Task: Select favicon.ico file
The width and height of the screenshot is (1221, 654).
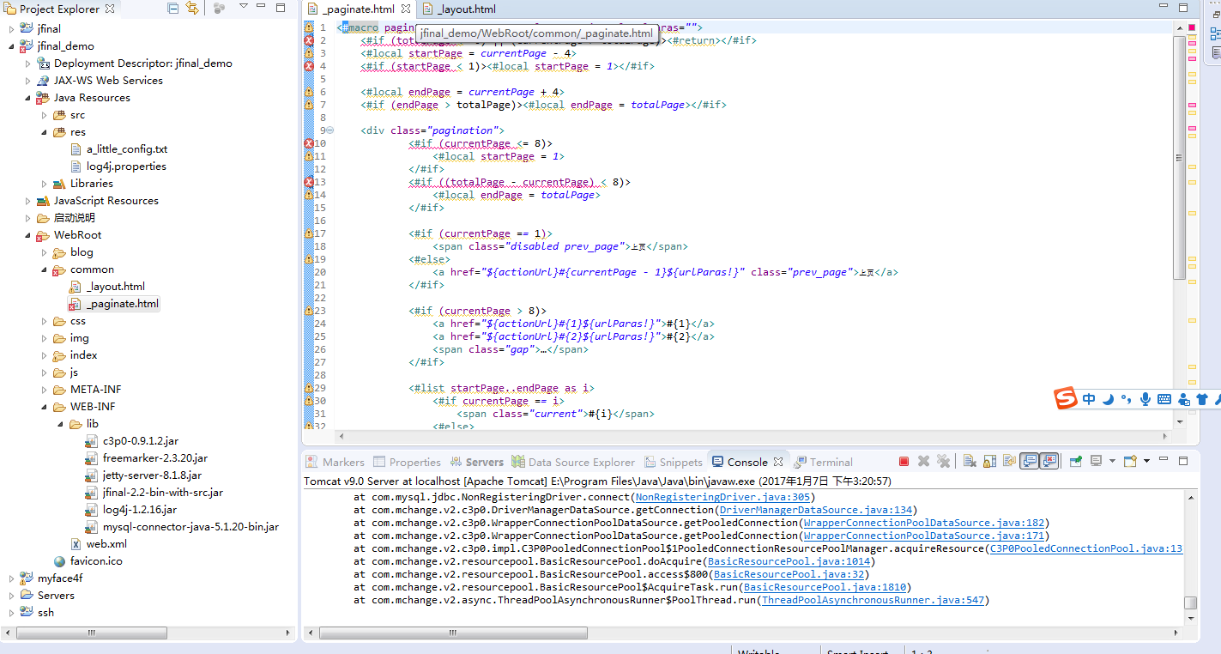Action: 96,561
